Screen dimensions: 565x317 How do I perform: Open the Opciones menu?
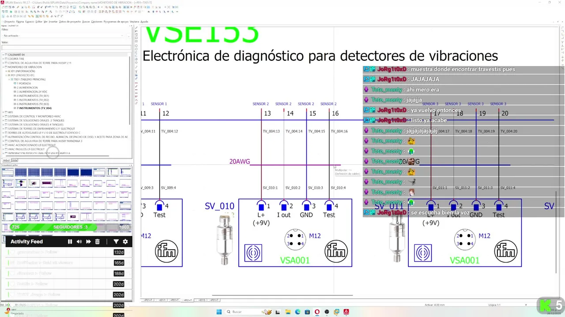pyautogui.click(x=97, y=22)
